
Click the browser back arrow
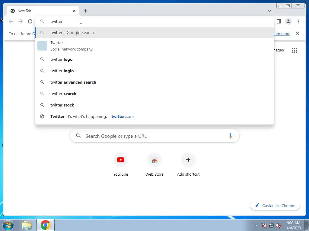coord(11,21)
